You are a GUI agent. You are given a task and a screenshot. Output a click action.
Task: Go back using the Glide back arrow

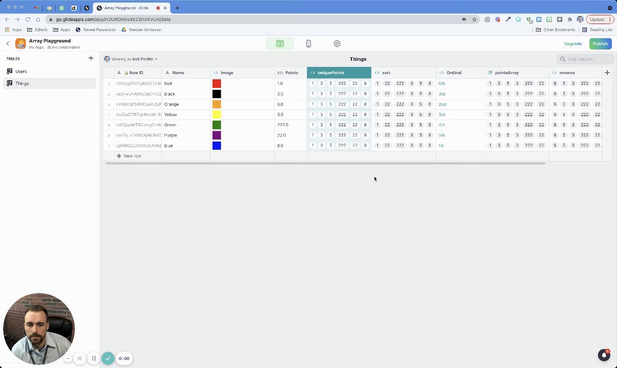coord(8,44)
